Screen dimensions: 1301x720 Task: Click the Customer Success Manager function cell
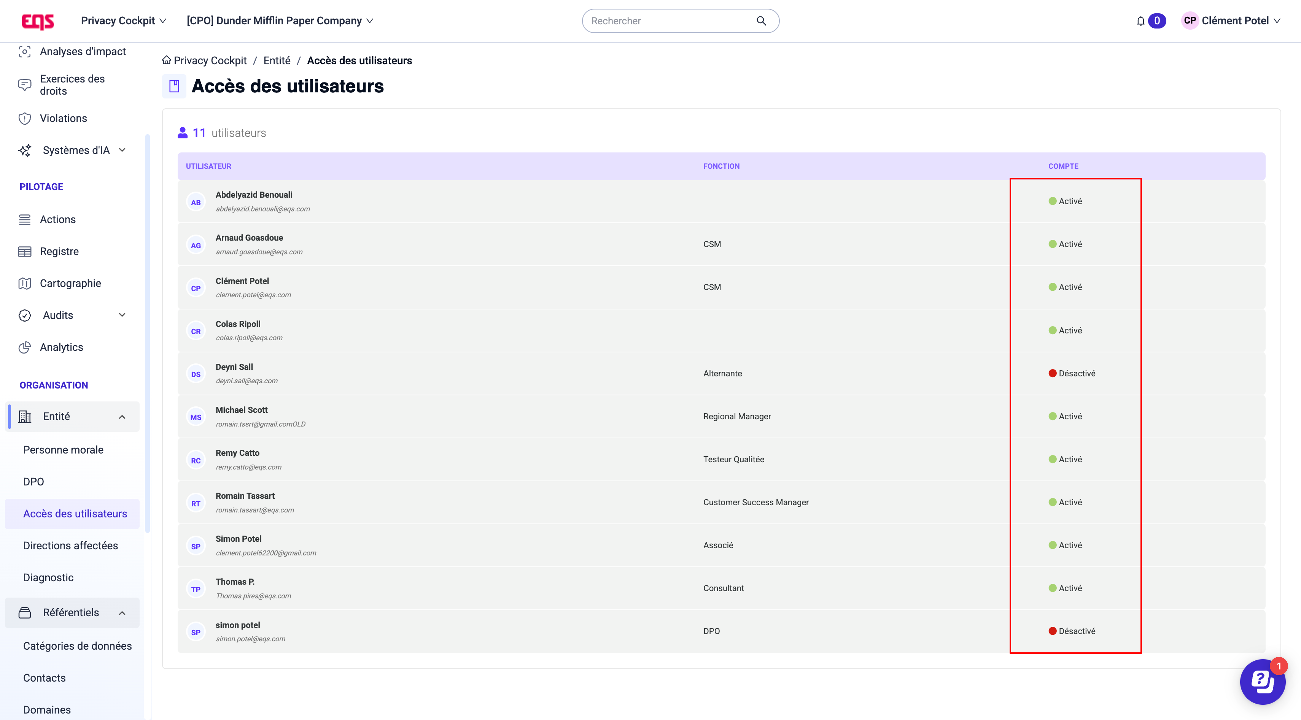pos(755,502)
